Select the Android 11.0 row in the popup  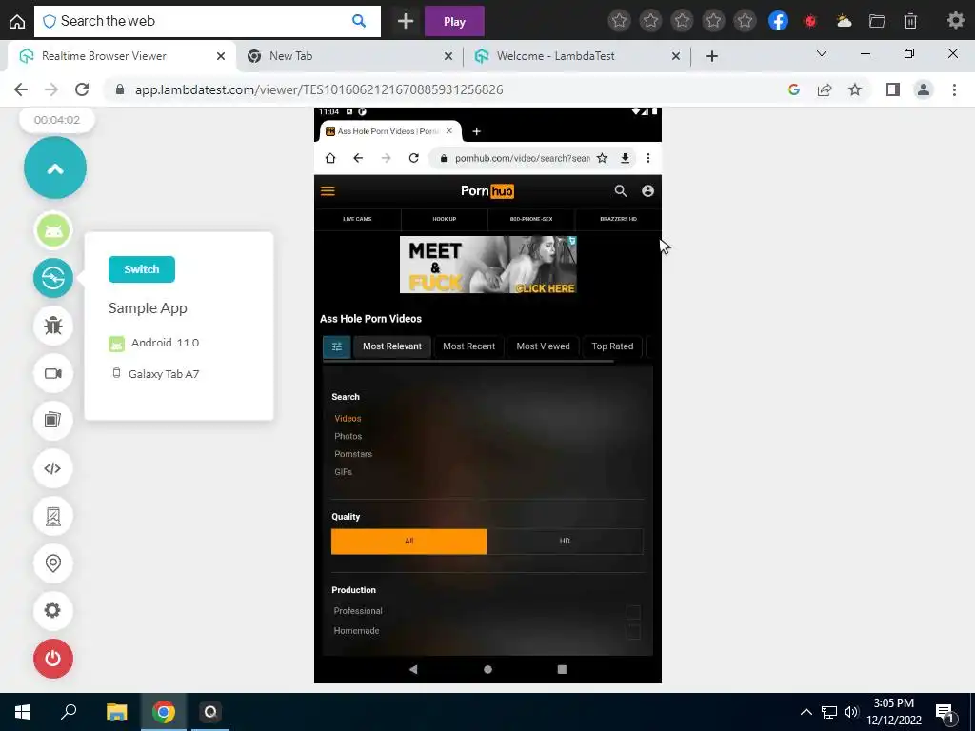(x=153, y=343)
